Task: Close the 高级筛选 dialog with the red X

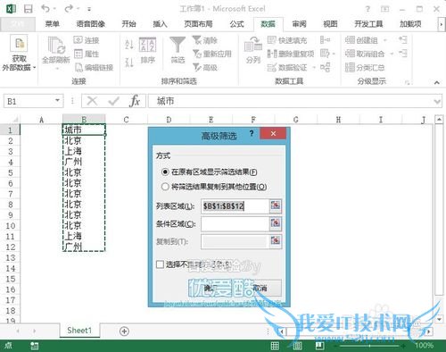Action: click(x=273, y=133)
